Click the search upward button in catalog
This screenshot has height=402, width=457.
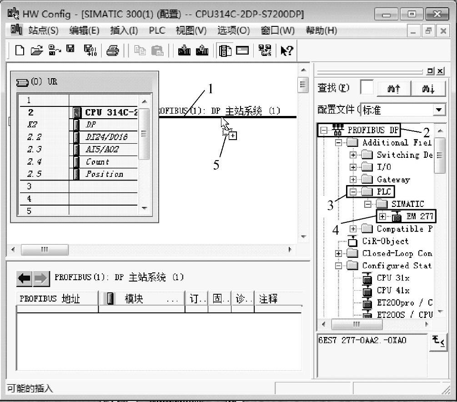pyautogui.click(x=394, y=88)
